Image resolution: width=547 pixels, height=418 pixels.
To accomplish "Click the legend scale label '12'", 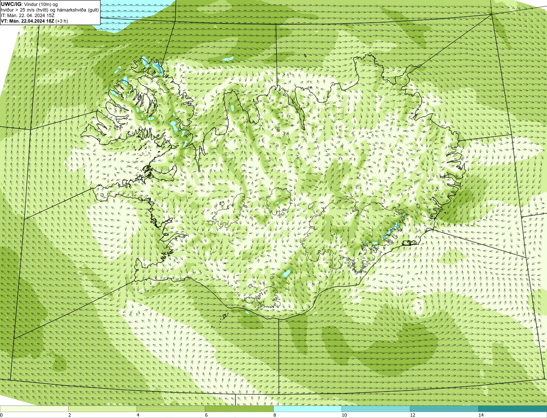I will 412,415.
